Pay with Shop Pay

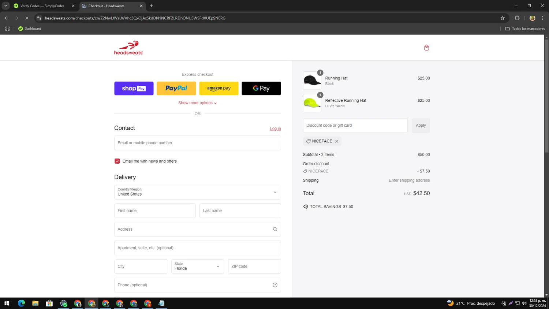coord(134,88)
